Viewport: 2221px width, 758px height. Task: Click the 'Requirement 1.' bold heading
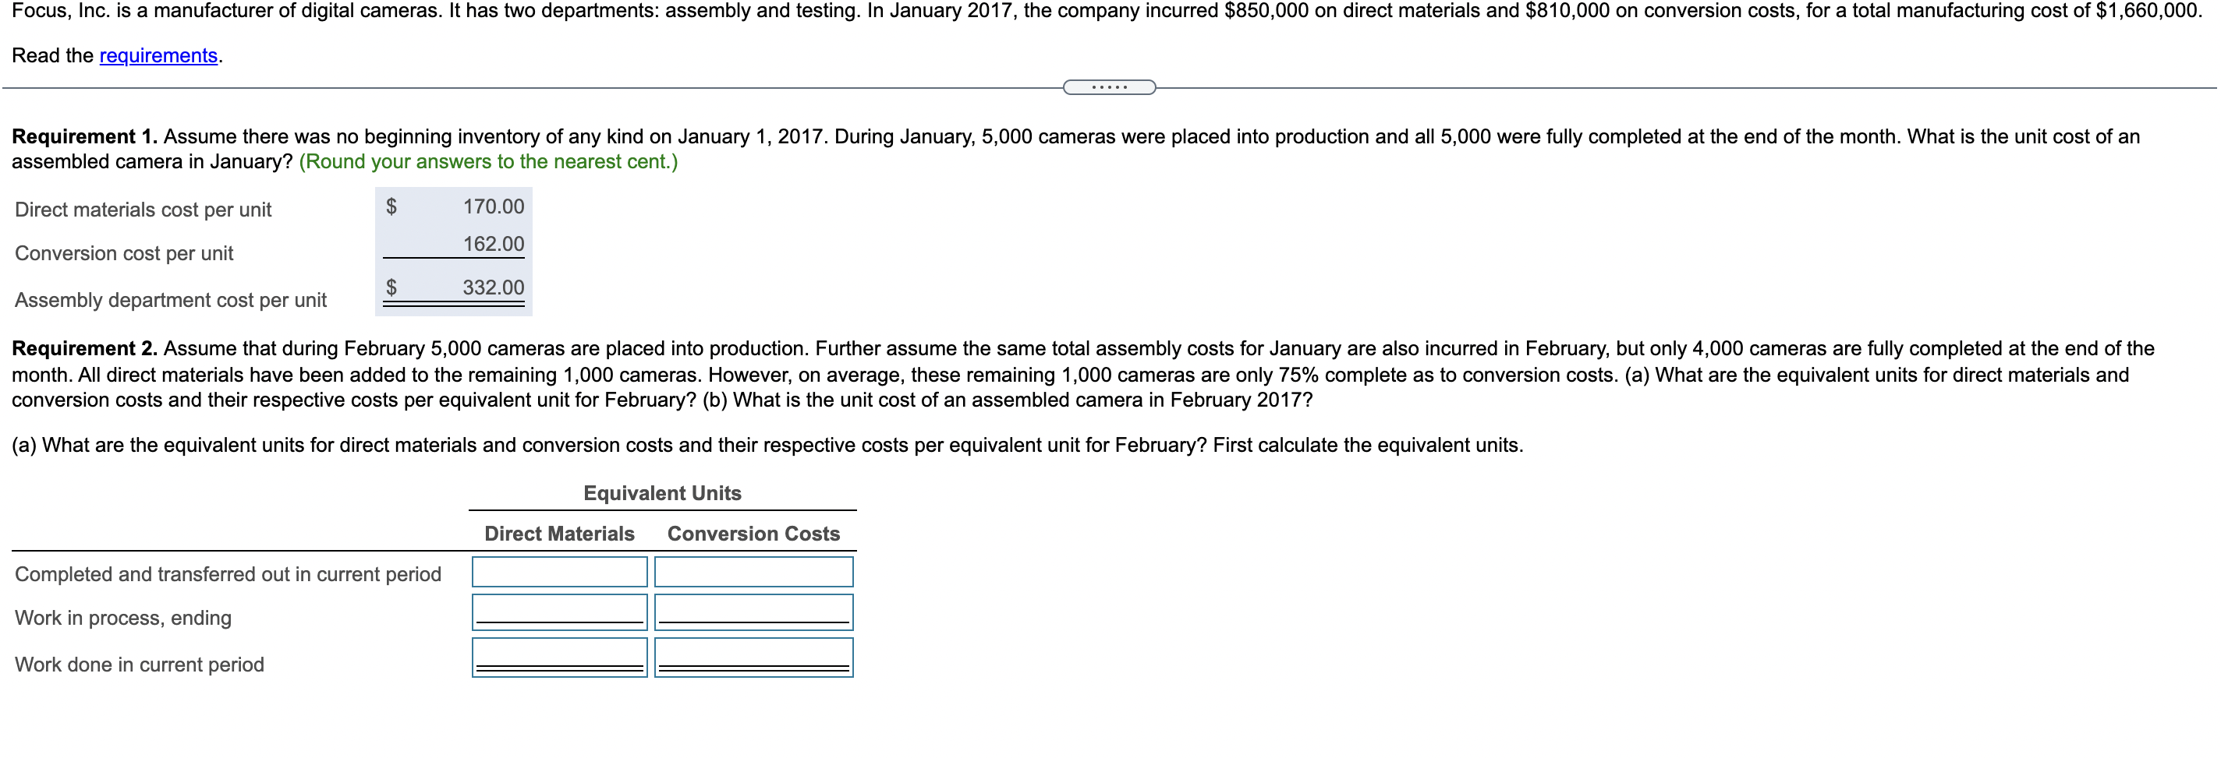84,137
